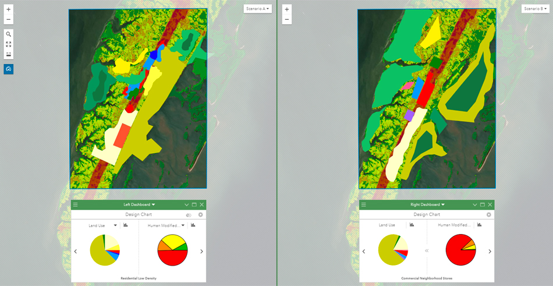
Task: Expand the Right Dashboard title dropdown
Action: coord(427,204)
